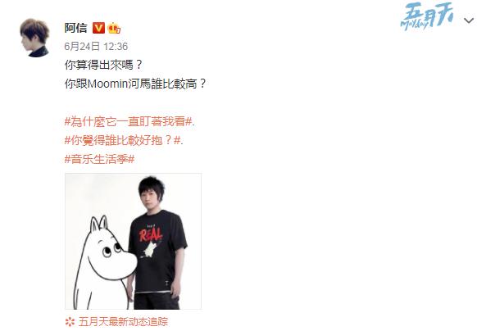Click the 五月天 Mayday logo graphic

(427, 16)
